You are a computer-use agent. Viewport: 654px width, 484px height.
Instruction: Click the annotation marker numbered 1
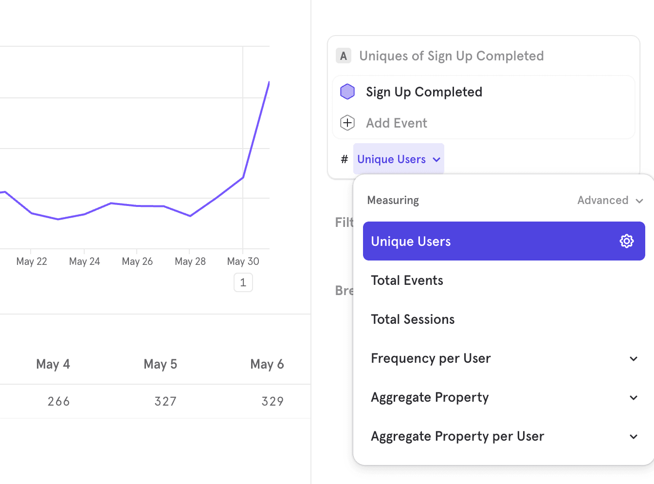[x=243, y=282]
